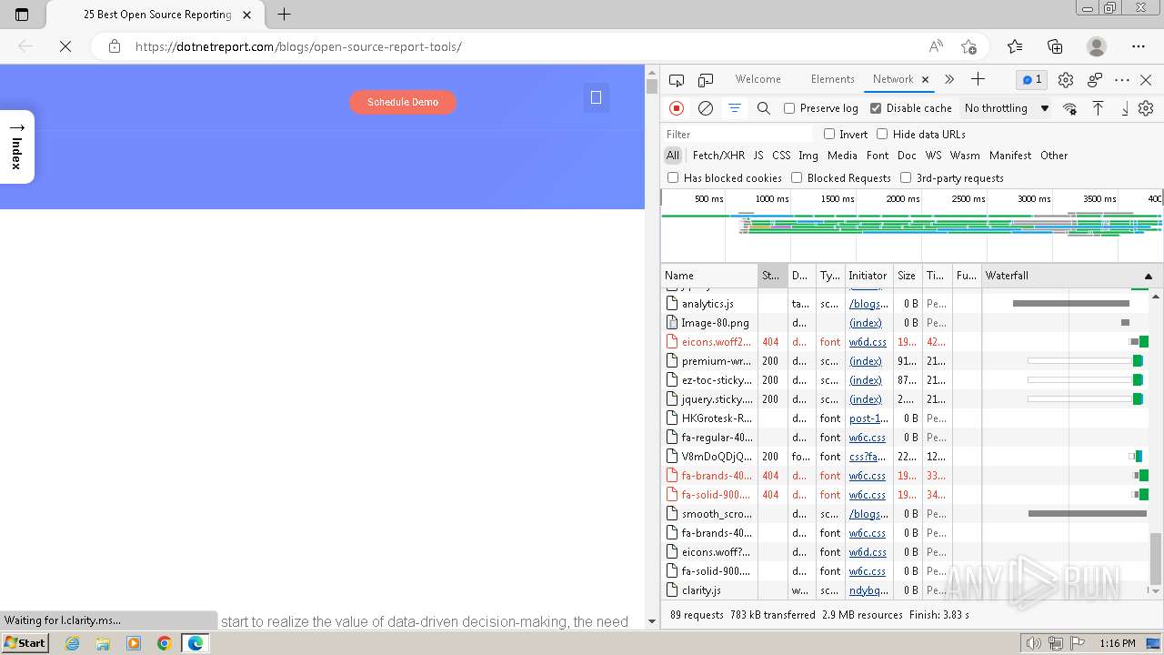The height and width of the screenshot is (655, 1164).
Task: Open network search magnifier
Action: tap(764, 108)
